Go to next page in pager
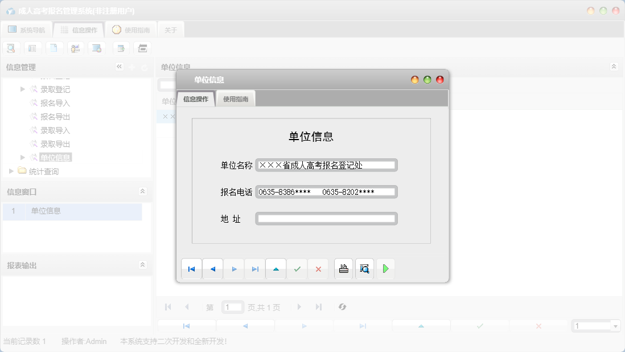Viewport: 625px width, 352px height. [299, 307]
